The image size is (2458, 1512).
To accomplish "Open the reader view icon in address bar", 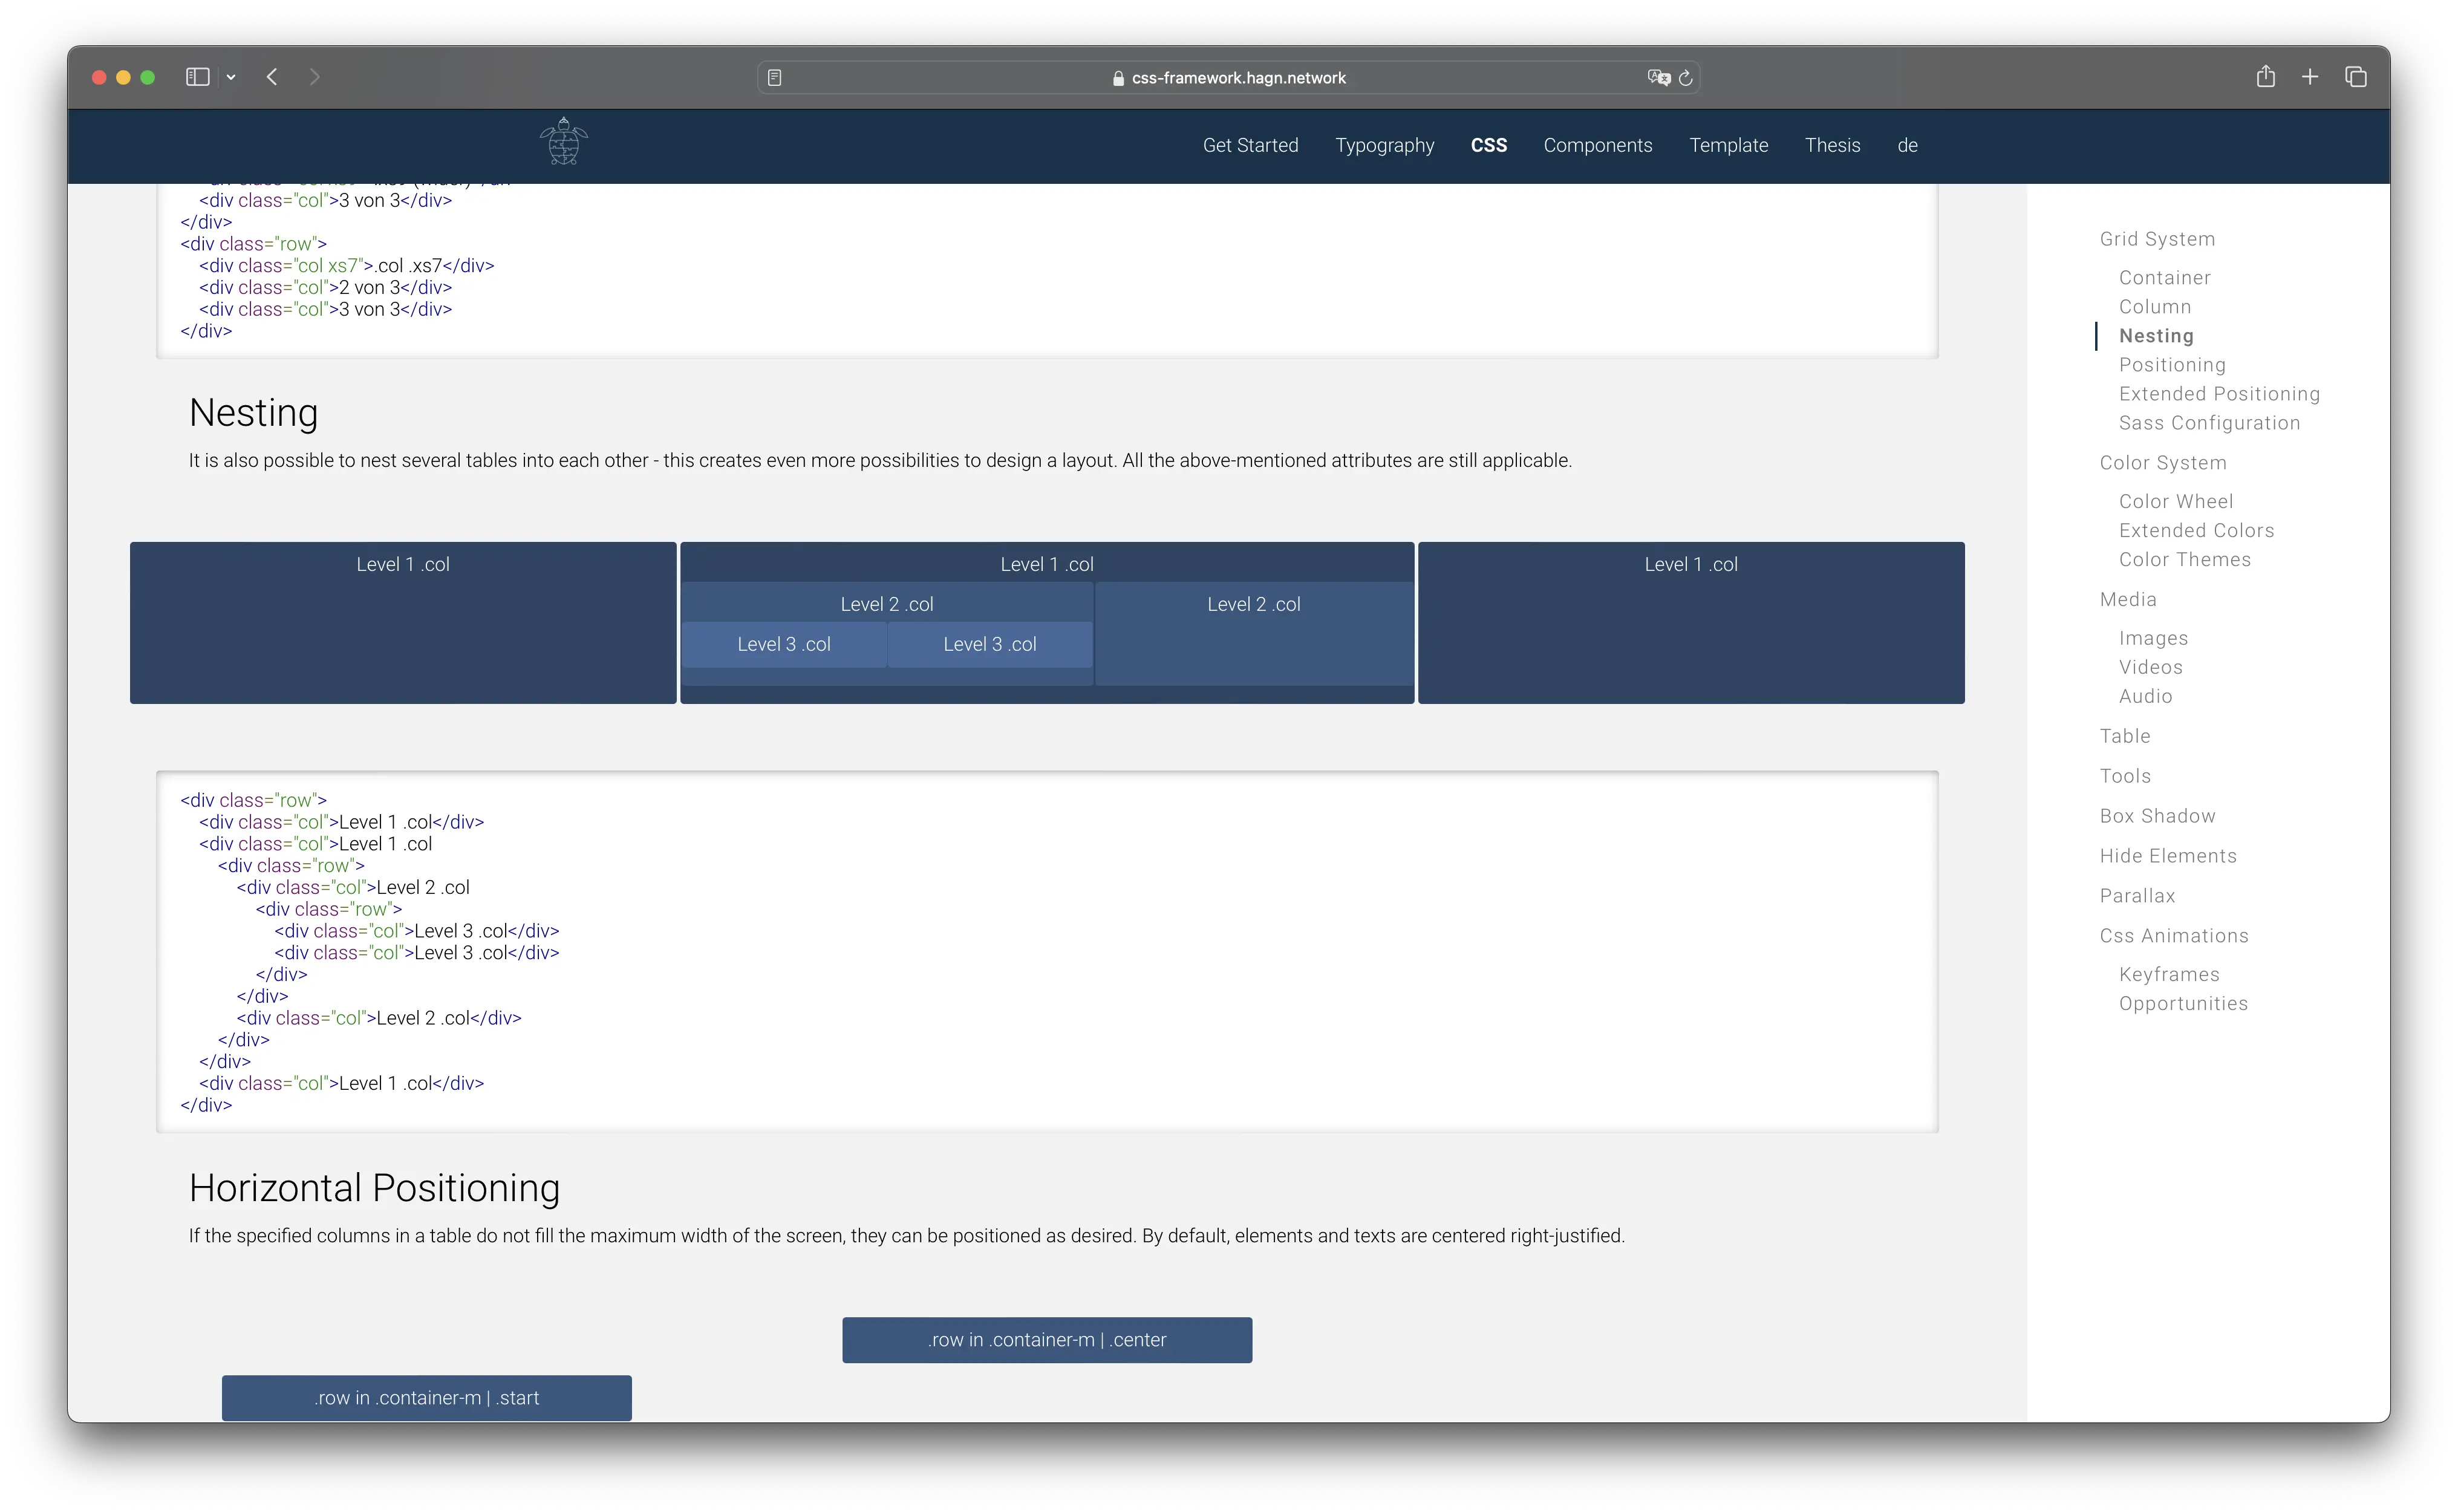I will coord(774,78).
